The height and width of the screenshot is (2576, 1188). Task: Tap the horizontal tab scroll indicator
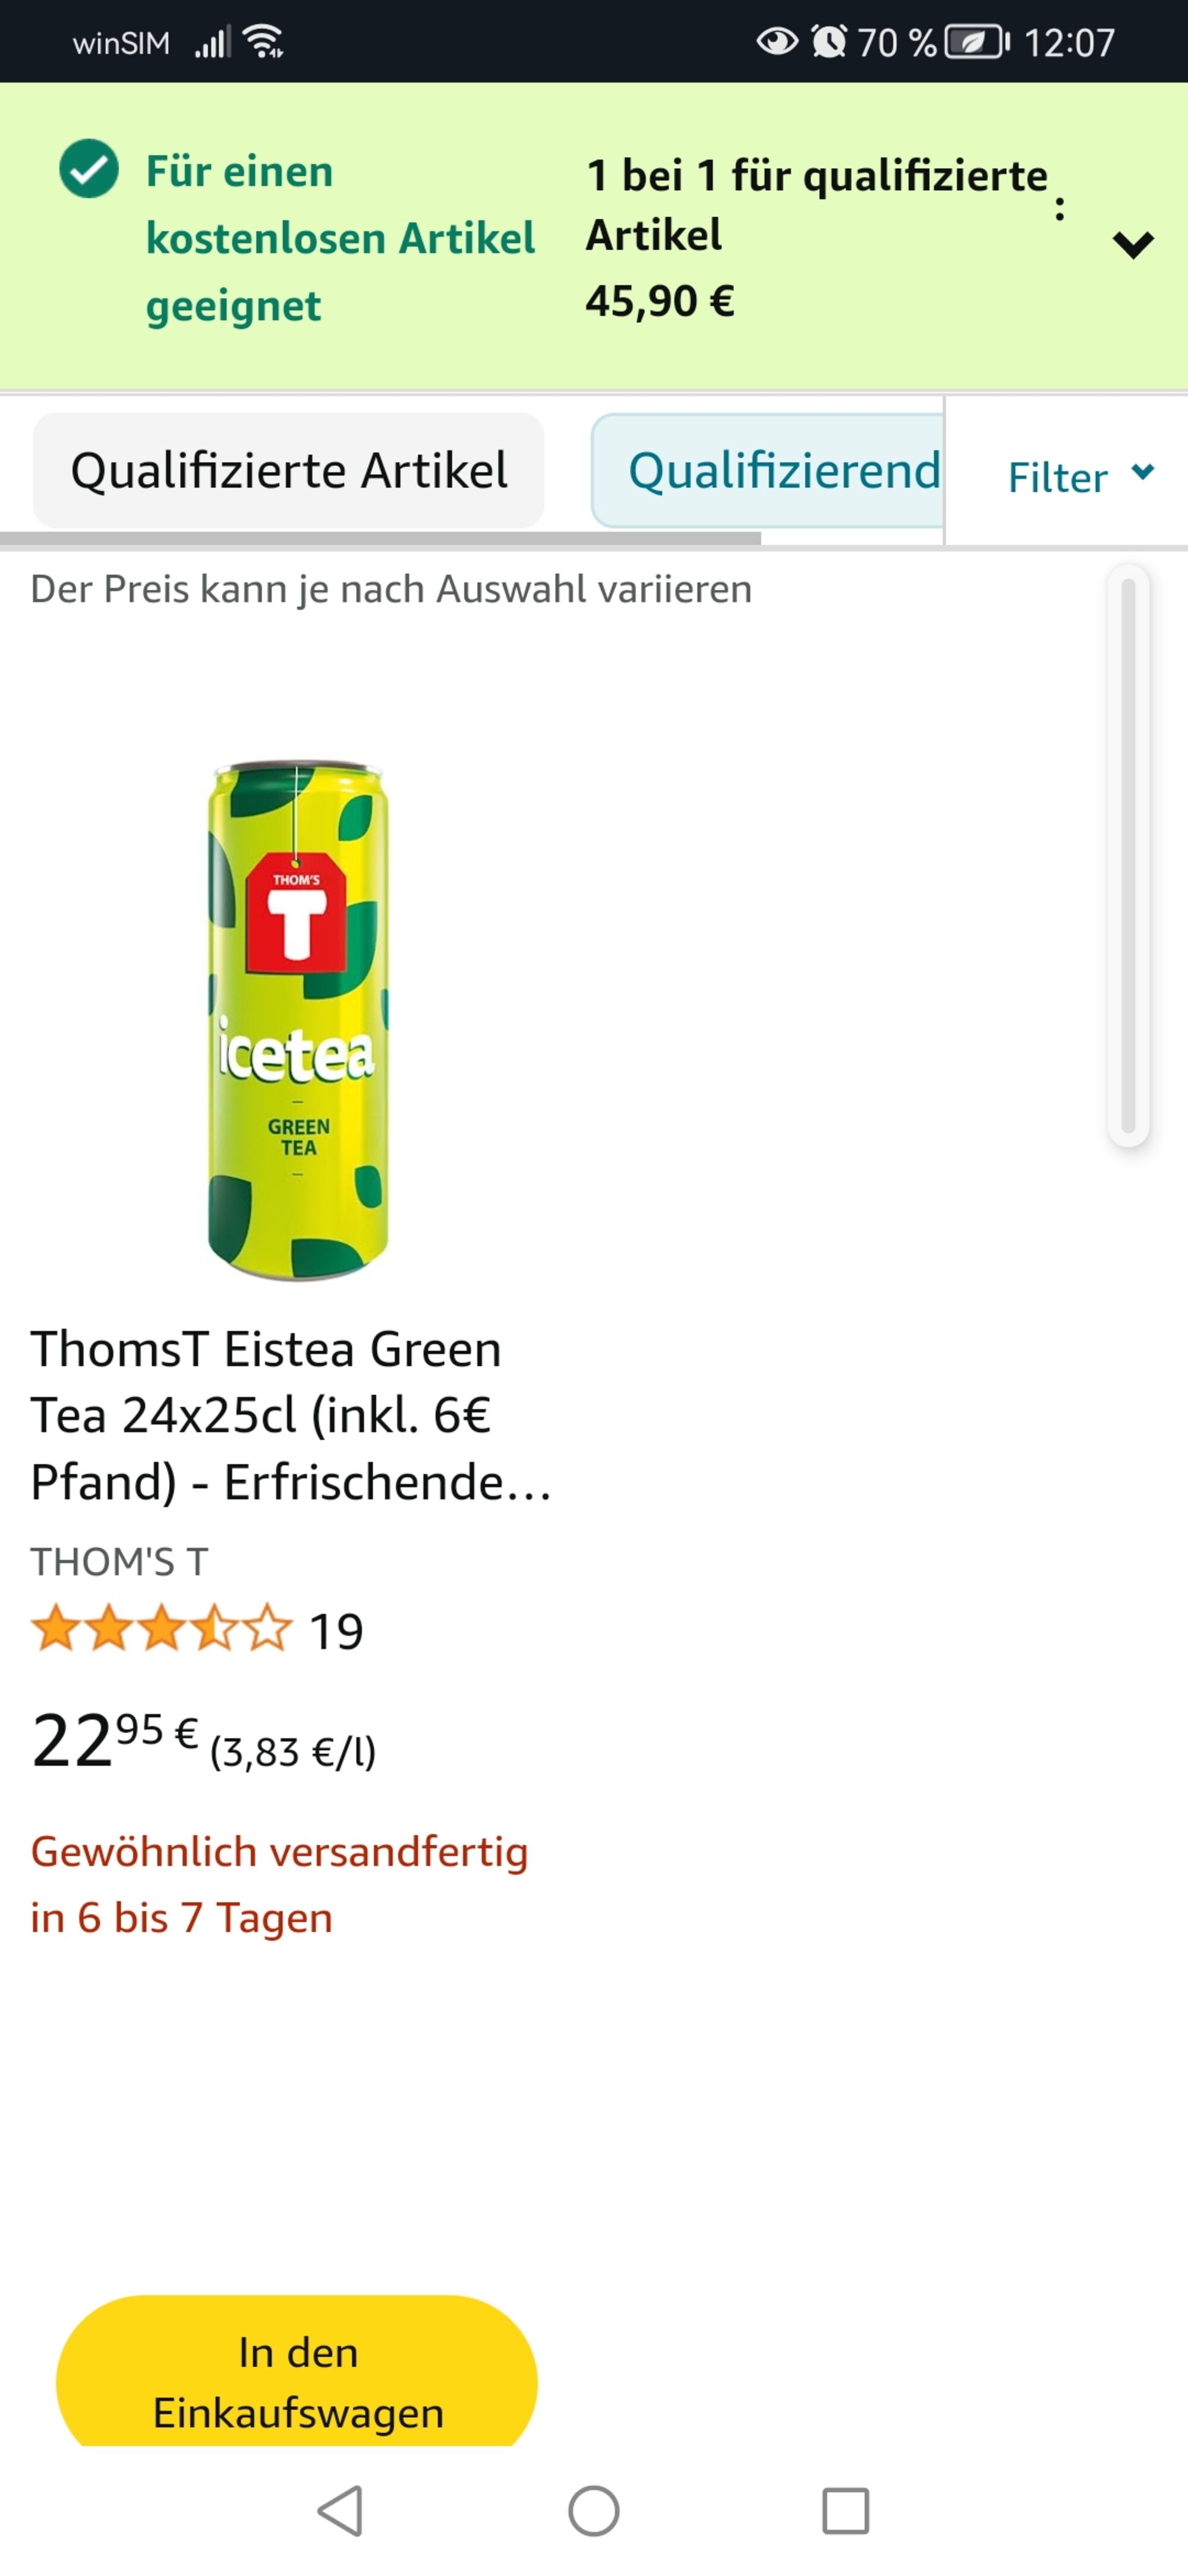[x=380, y=538]
